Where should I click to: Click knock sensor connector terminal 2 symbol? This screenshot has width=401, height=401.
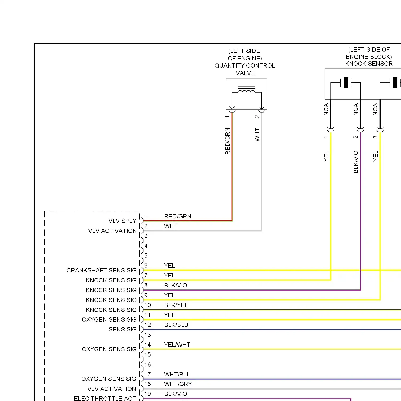360,129
